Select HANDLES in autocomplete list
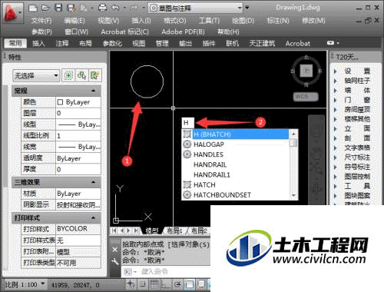The image size is (384, 292). [x=236, y=154]
